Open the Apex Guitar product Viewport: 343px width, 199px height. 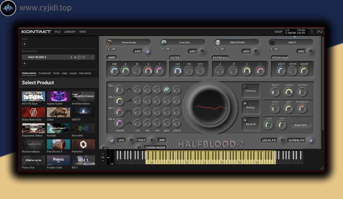(x=58, y=96)
